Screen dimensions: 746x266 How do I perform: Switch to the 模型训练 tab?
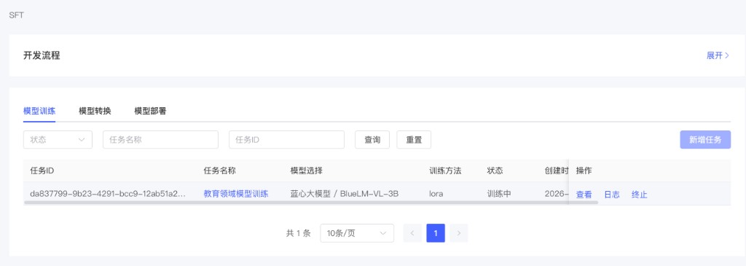click(x=39, y=112)
